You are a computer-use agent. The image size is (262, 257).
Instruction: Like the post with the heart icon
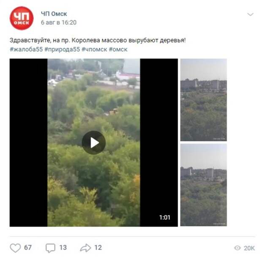tap(15, 248)
